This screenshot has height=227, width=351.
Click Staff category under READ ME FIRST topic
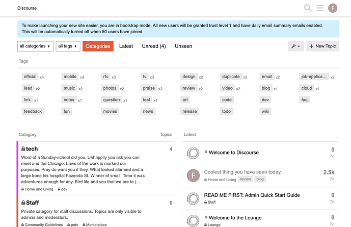tap(210, 202)
